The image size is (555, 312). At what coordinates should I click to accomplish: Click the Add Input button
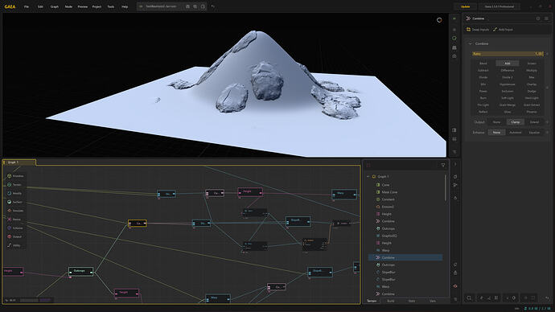[x=503, y=30]
